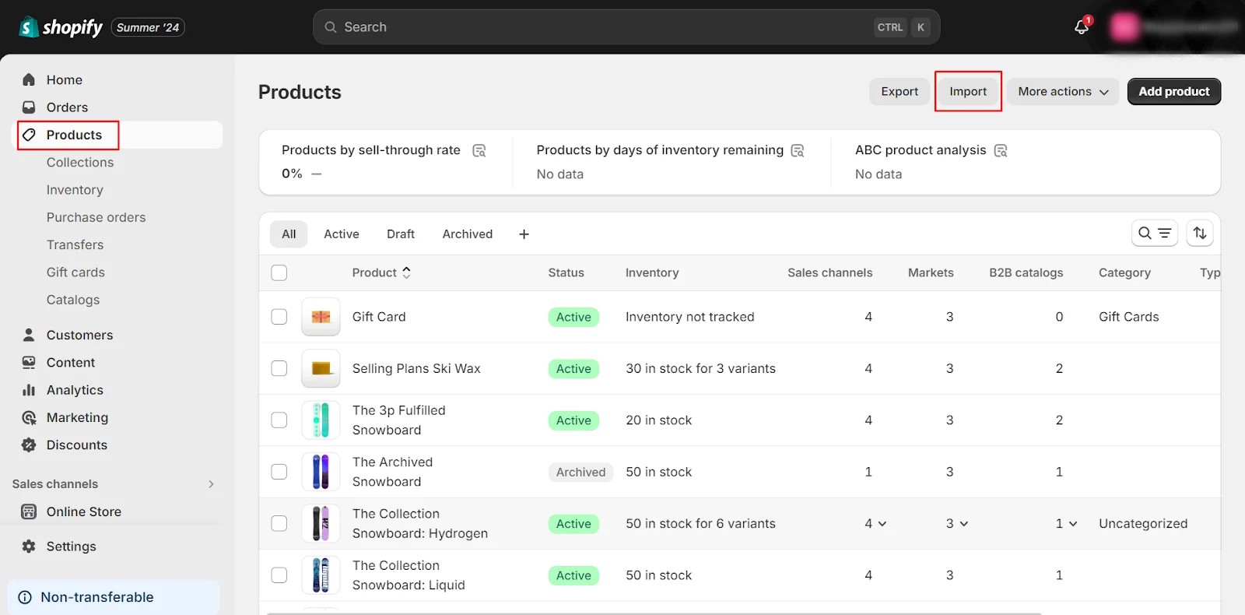
Task: Open the Gift Card product link
Action: [x=379, y=317]
